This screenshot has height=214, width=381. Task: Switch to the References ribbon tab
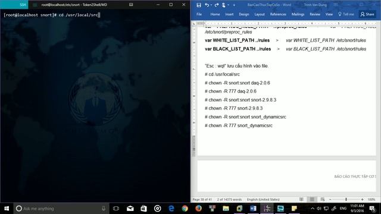pyautogui.click(x=278, y=14)
